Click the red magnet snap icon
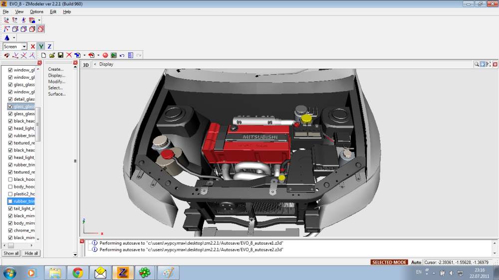 coord(6,55)
